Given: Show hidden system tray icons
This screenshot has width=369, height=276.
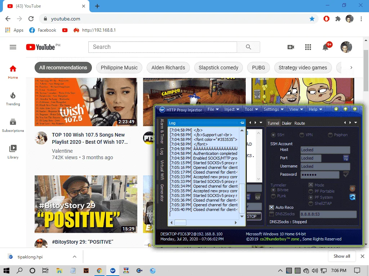Looking at the screenshot, I should (x=280, y=271).
